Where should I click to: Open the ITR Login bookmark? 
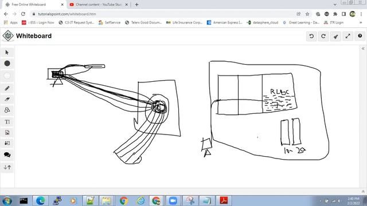tap(334, 22)
